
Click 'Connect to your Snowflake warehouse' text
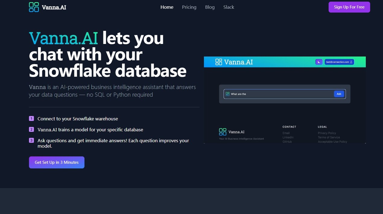click(78, 119)
